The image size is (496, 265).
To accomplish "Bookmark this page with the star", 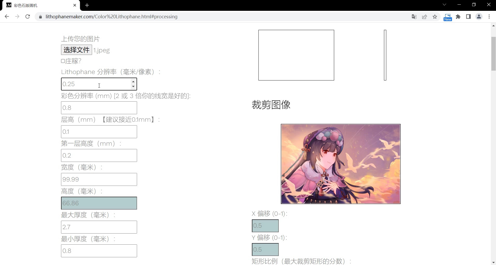I will [x=435, y=17].
